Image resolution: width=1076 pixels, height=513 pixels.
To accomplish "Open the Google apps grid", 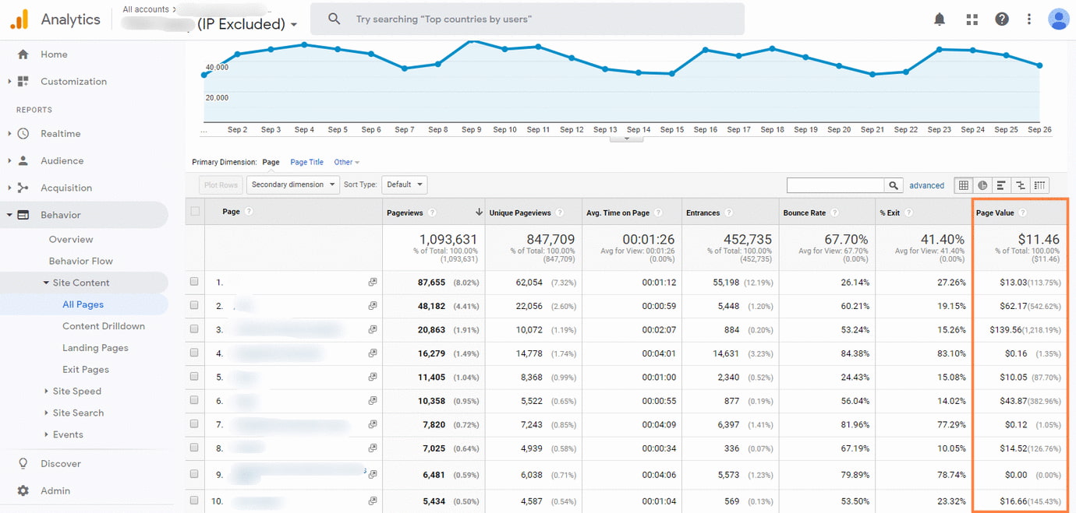I will click(972, 19).
